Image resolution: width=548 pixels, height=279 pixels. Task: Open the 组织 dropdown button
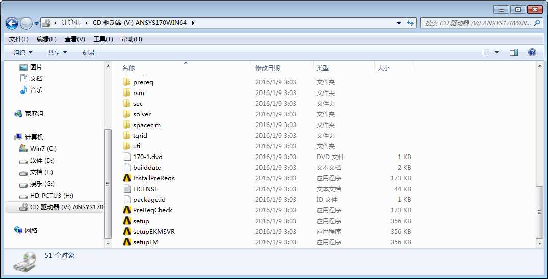click(x=22, y=52)
